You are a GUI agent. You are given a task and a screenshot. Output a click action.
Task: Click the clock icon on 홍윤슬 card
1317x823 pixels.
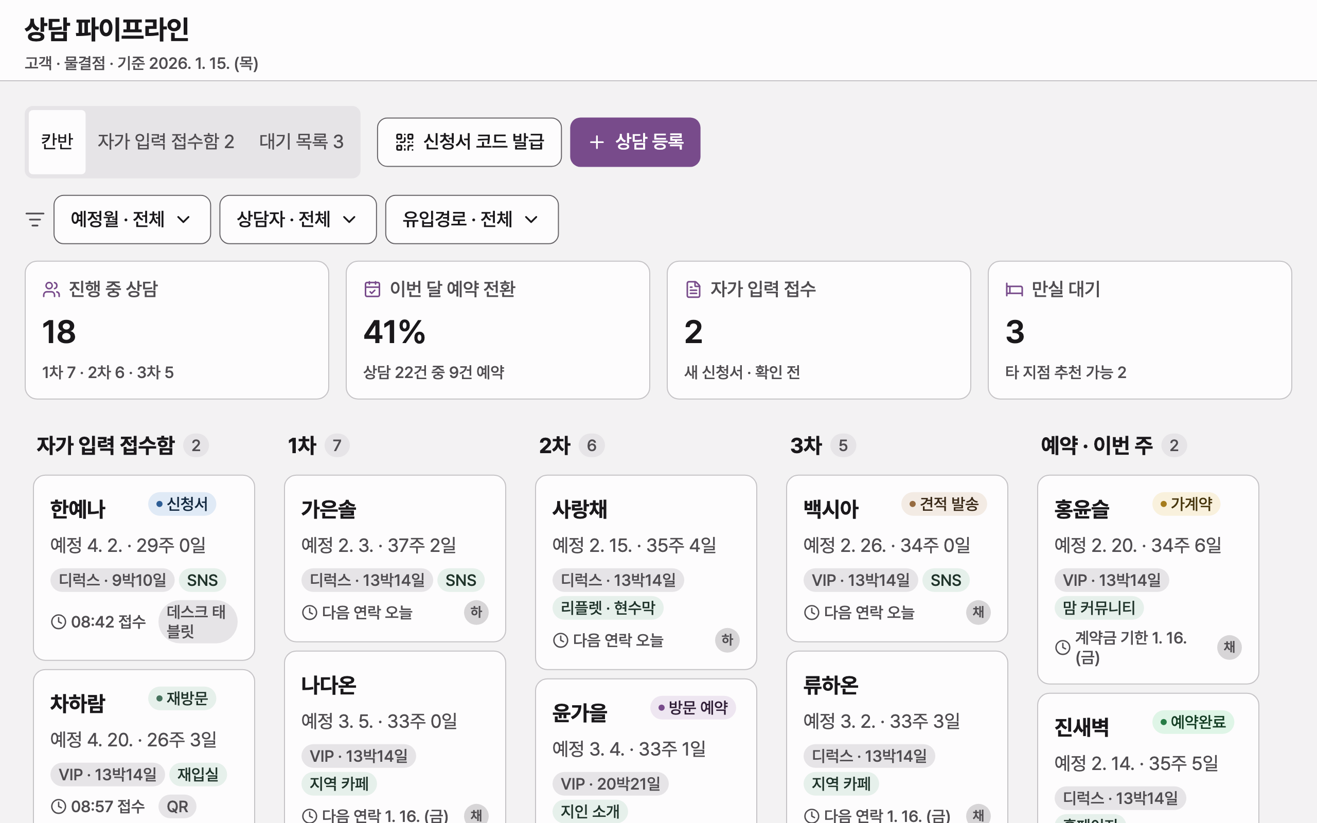[1062, 647]
